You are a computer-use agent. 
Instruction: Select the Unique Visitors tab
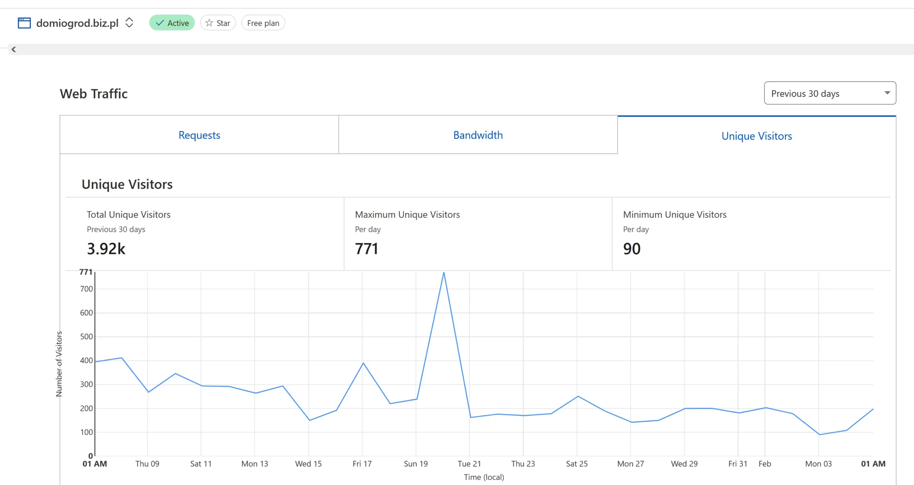click(757, 136)
